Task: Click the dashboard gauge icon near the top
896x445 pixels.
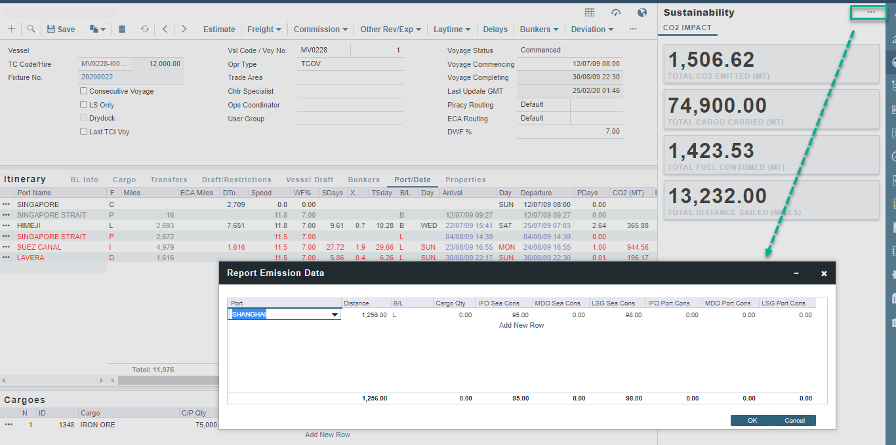Action: [x=615, y=12]
